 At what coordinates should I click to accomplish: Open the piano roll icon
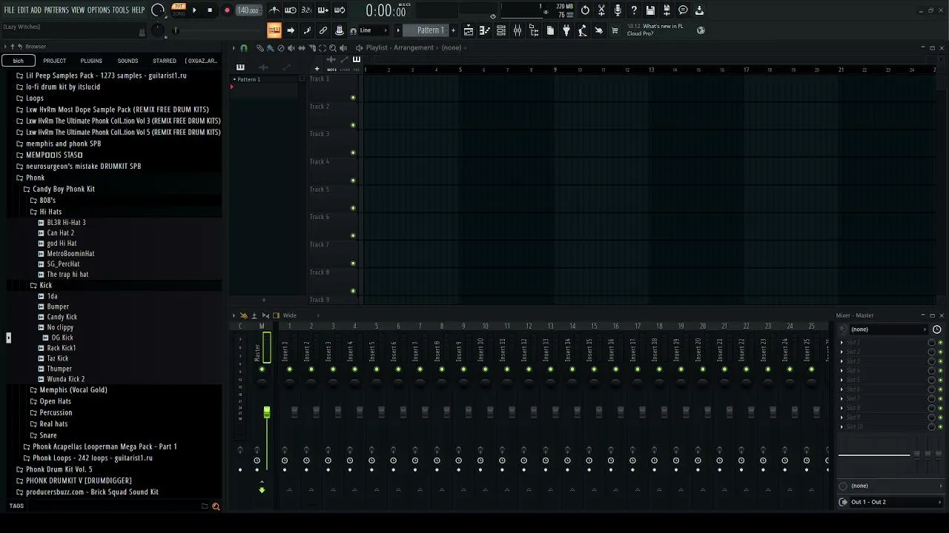[x=485, y=30]
